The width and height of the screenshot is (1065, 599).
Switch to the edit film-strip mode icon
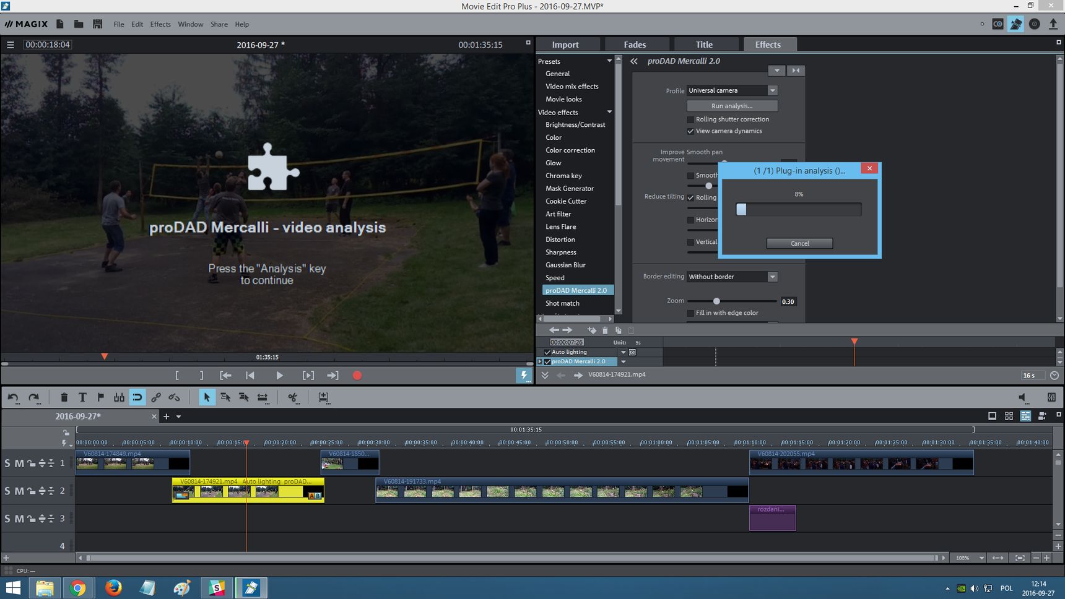click(x=1016, y=24)
